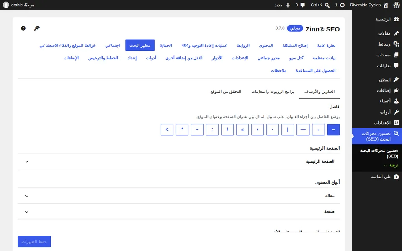Open النقل من إضافة أخرى tab

pos(184,58)
